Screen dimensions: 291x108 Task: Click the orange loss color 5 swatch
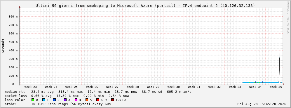pyautogui.click(x=87, y=100)
